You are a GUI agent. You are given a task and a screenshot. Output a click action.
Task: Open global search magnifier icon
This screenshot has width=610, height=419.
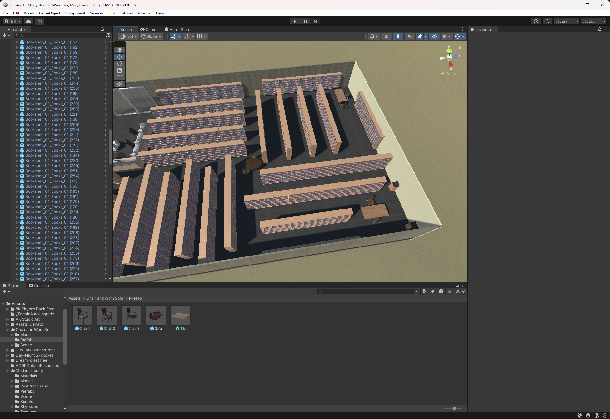[x=547, y=21]
